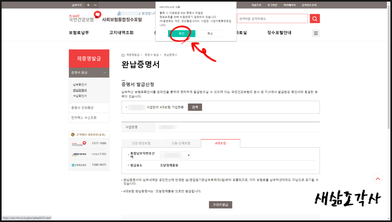Click the 검색 button for 4대보험 가입현황
Screen dimensions: 392x222
(x=195, y=107)
